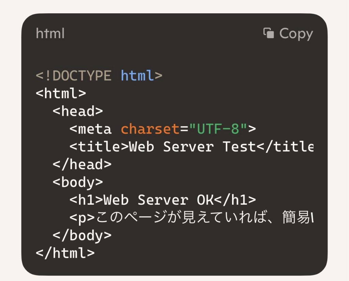Click the Copy clipboard icon
This screenshot has width=349, height=281.
pos(269,33)
